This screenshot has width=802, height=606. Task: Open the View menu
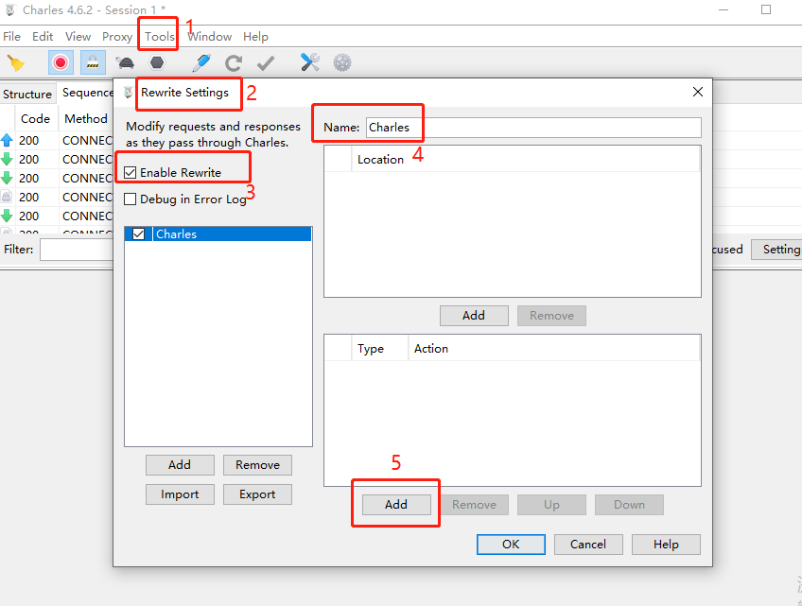78,36
